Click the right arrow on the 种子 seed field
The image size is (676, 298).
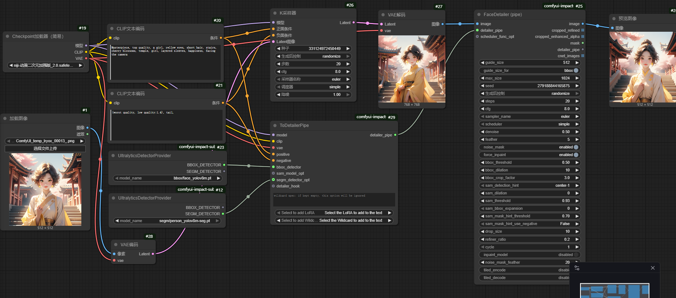pos(348,49)
